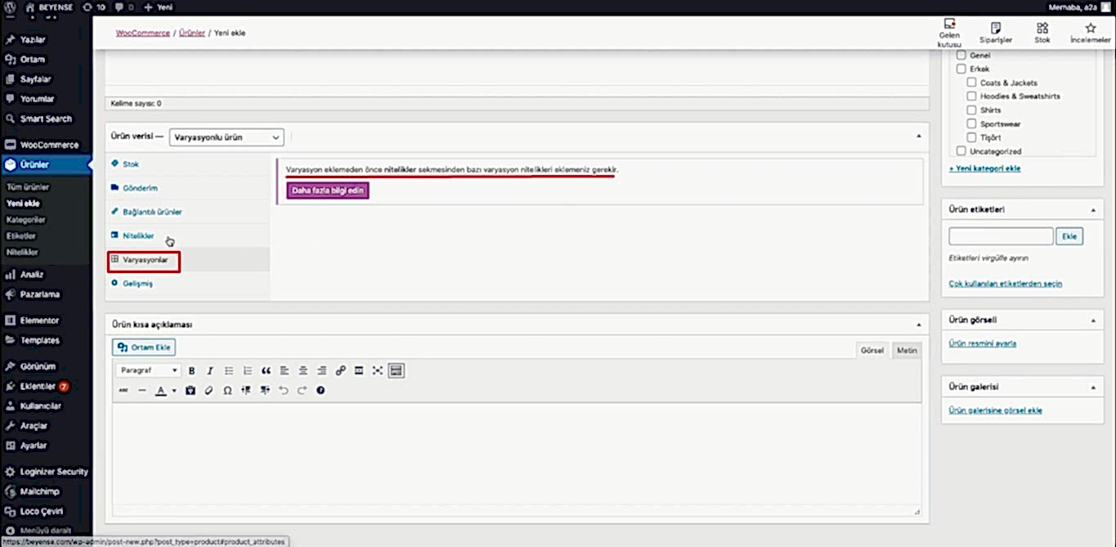Image resolution: width=1116 pixels, height=547 pixels.
Task: Open the Gelişmiş product data tab
Action: point(188,283)
